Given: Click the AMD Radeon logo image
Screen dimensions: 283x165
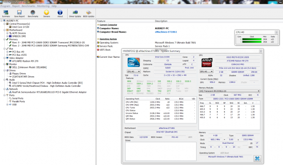Looking at the screenshot, I should tap(207, 62).
